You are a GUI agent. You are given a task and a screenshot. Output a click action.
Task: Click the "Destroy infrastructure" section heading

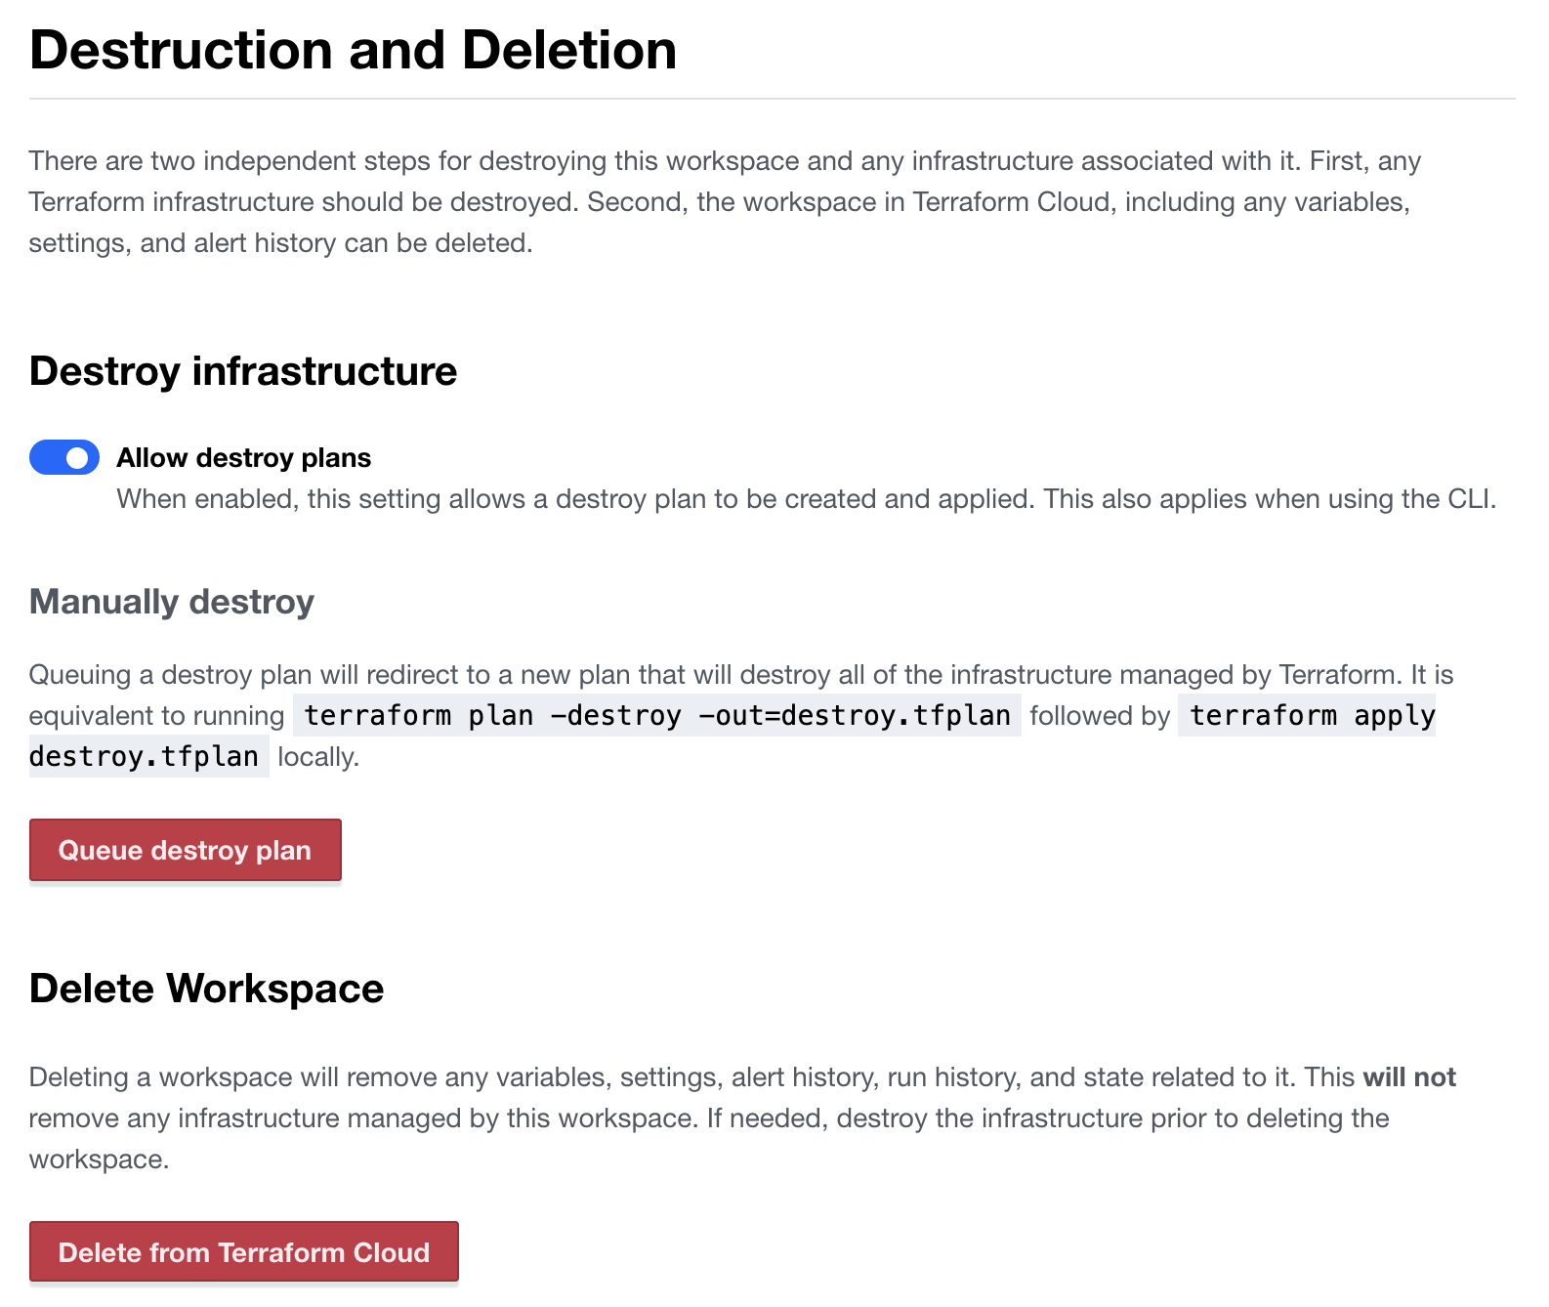tap(243, 371)
